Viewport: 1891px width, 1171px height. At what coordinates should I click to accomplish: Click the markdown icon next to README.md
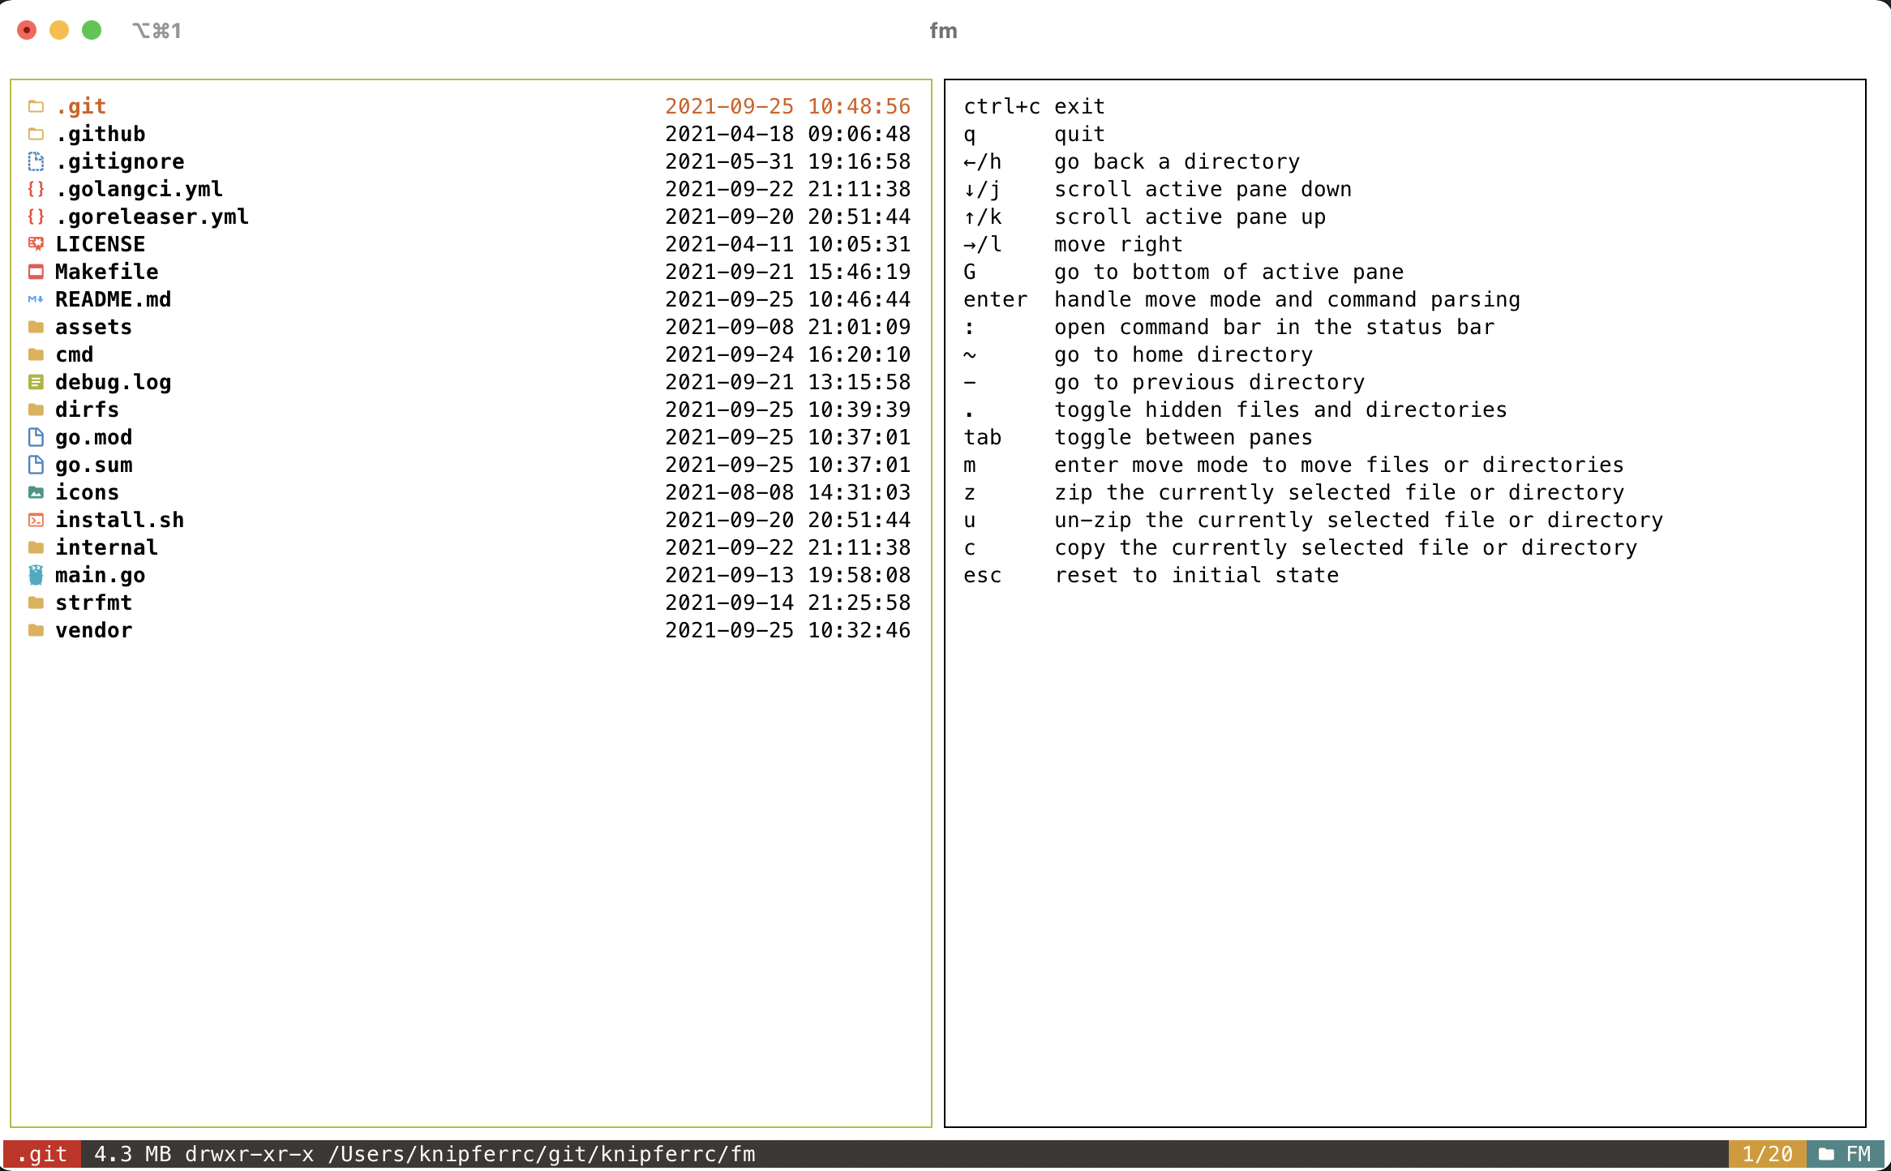36,299
